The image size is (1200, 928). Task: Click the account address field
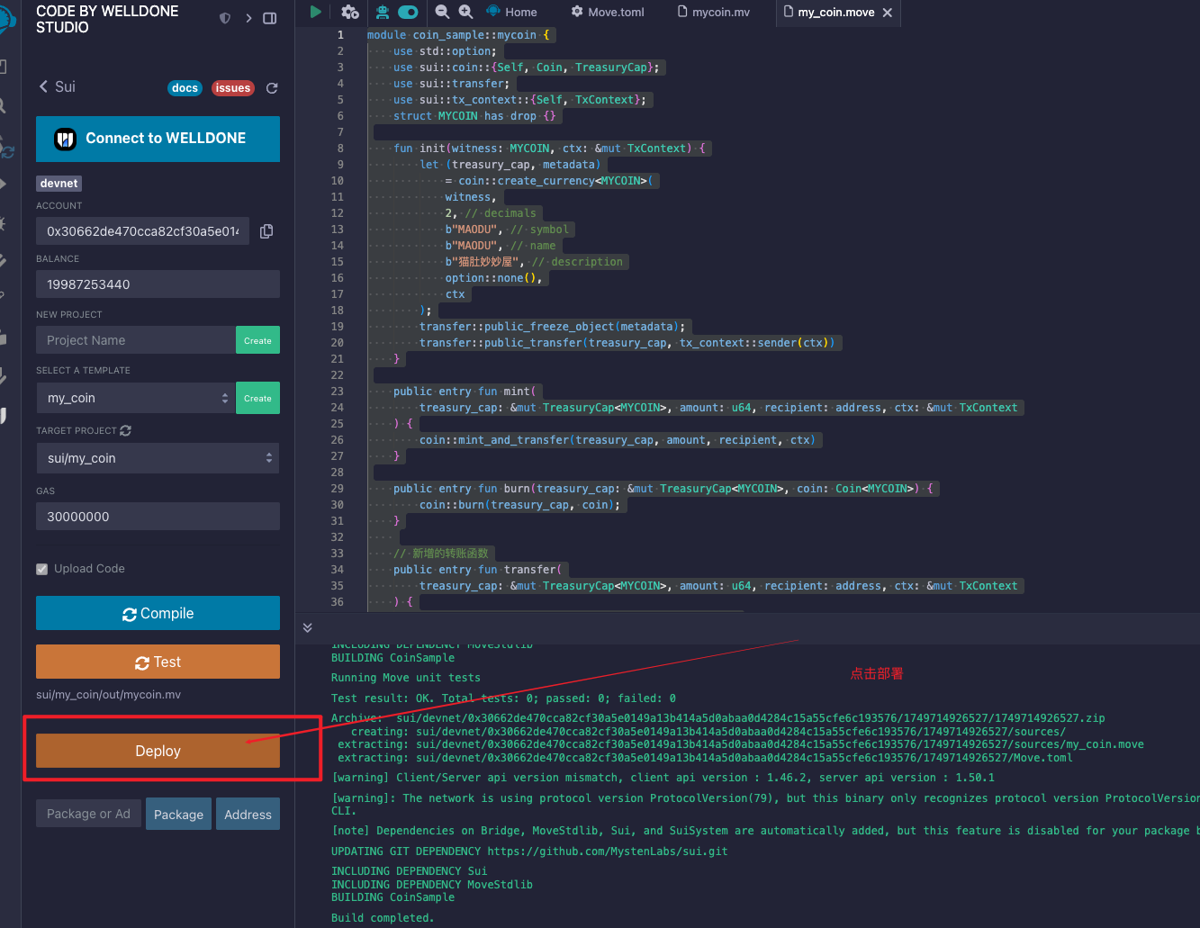click(142, 231)
